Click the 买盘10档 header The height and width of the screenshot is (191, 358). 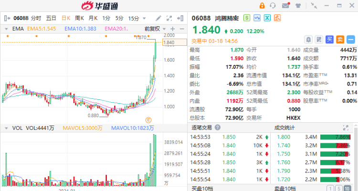point(202,188)
